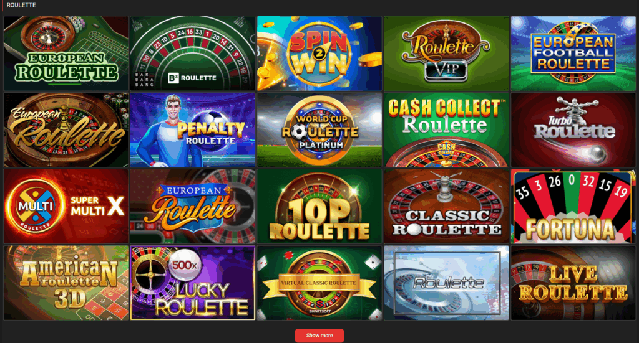The height and width of the screenshot is (343, 639).
Task: Open the silver-framed Roulette game tile
Action: 446,283
